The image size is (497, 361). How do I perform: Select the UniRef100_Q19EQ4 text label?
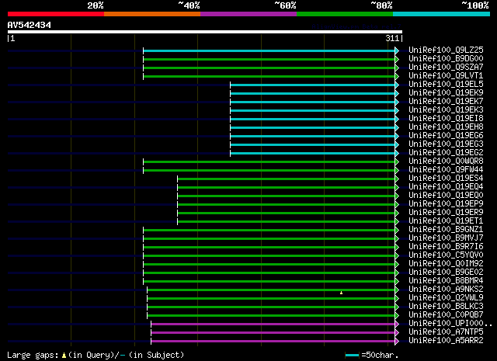pyautogui.click(x=446, y=186)
